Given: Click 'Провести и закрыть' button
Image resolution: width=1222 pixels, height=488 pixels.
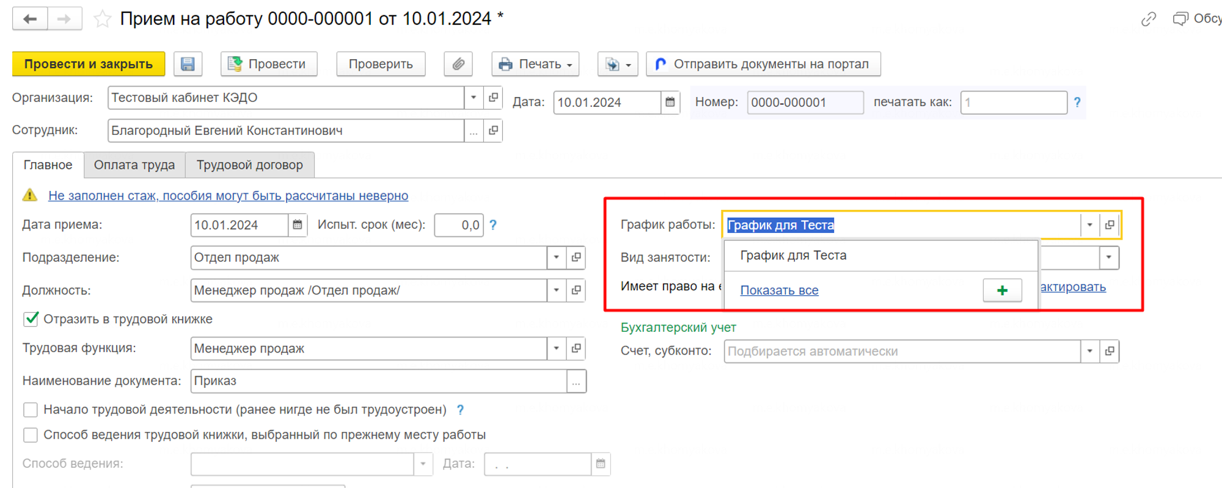Looking at the screenshot, I should (89, 64).
